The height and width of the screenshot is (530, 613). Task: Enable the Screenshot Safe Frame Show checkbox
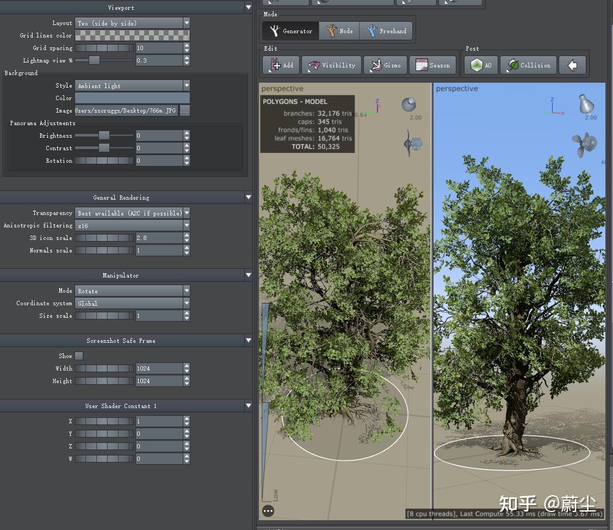(79, 355)
